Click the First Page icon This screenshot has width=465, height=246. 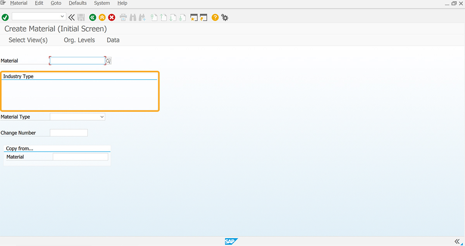click(x=154, y=17)
